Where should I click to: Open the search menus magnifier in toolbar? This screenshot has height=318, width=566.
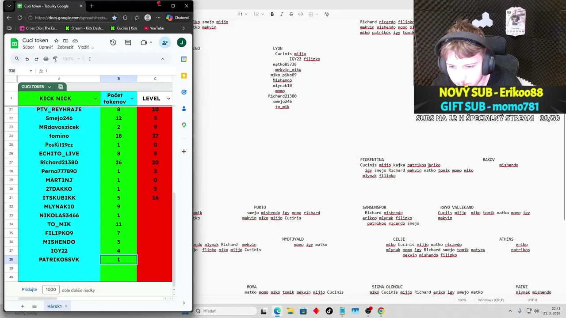(17, 59)
